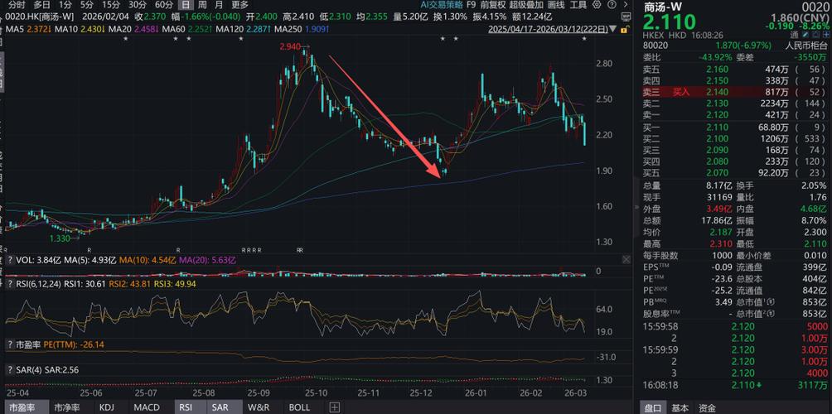Click the 0020.HK[商汤-W] chart title

pyautogui.click(x=41, y=17)
